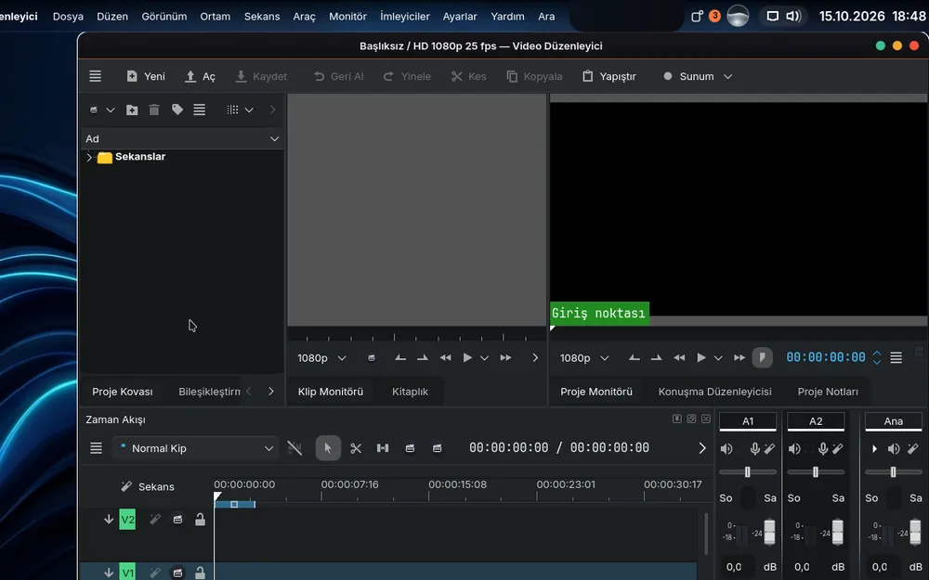The width and height of the screenshot is (929, 580).
Task: Open the main hamburger menu left of Yeni
Action: coord(96,76)
